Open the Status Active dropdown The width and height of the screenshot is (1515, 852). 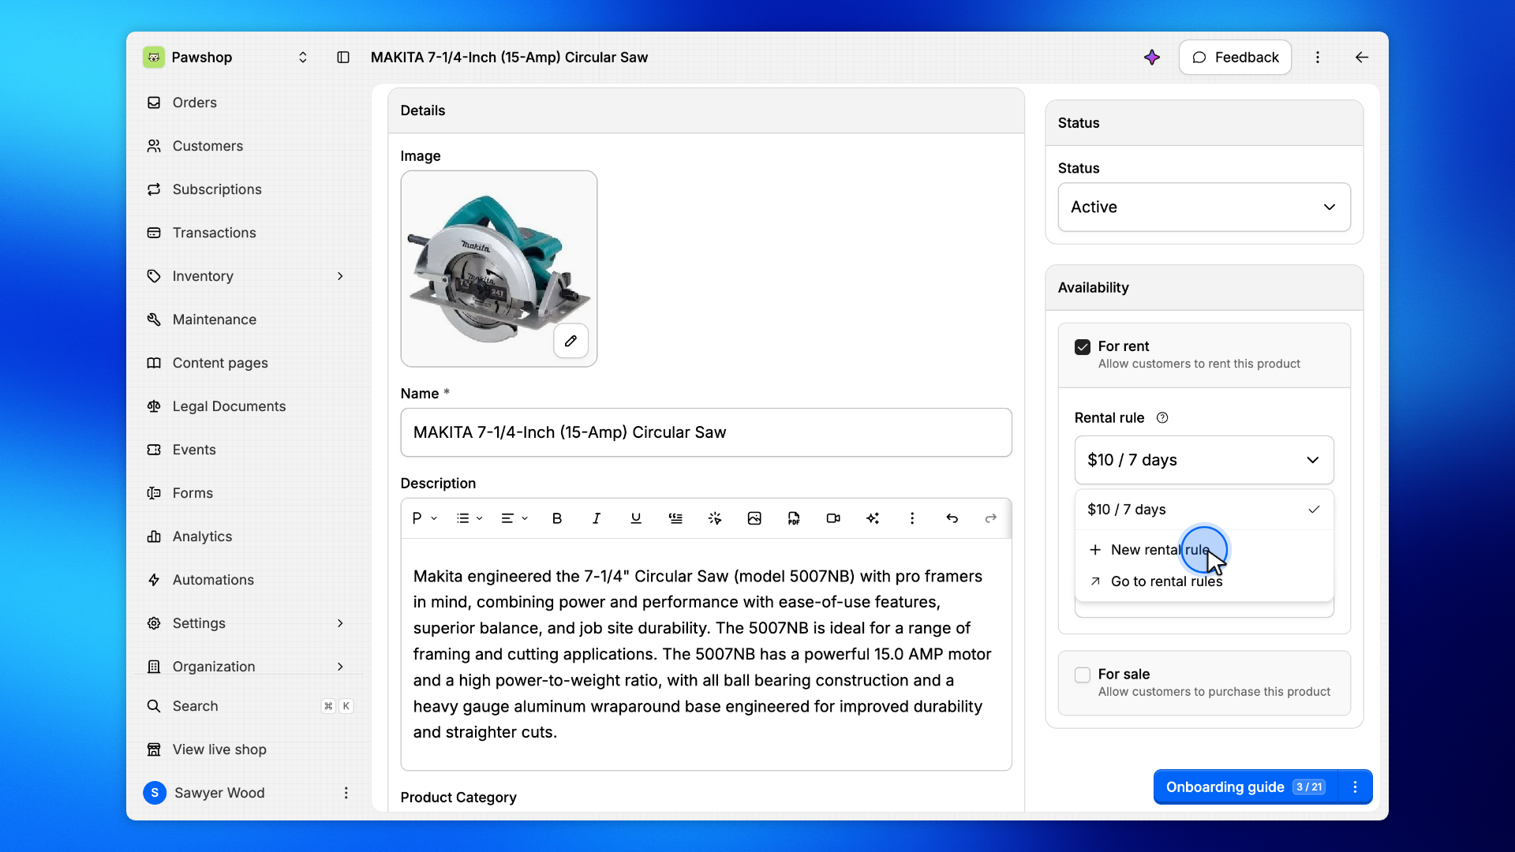click(1204, 207)
